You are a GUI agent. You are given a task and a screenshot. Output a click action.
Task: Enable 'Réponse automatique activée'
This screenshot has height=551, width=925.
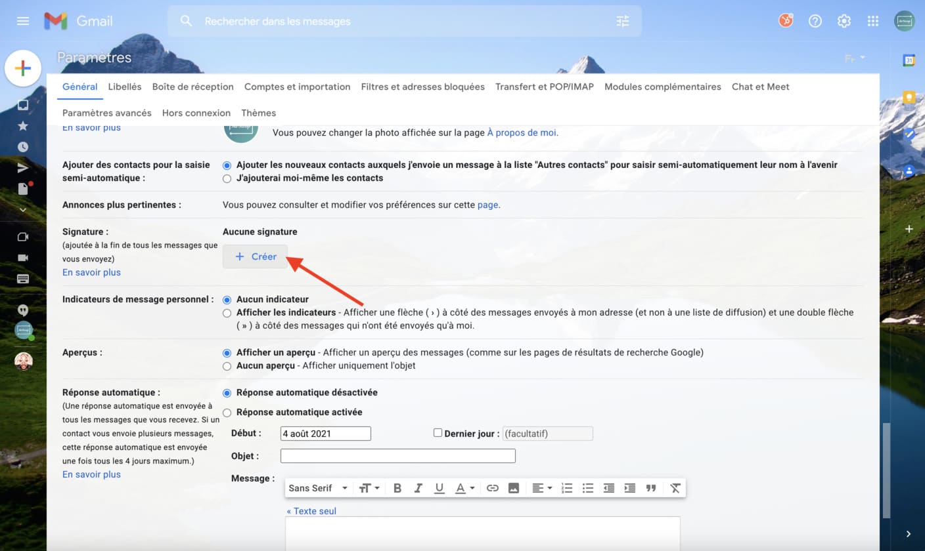(x=227, y=413)
